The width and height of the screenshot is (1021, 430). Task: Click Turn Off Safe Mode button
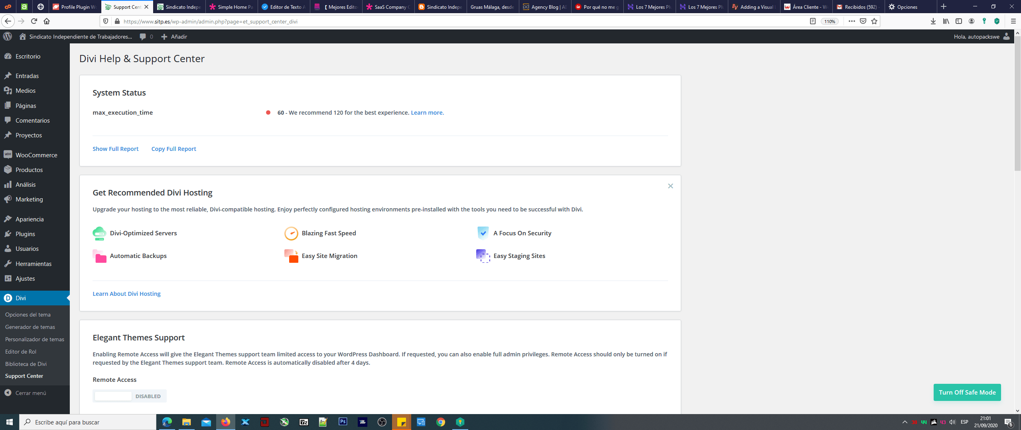tap(967, 392)
